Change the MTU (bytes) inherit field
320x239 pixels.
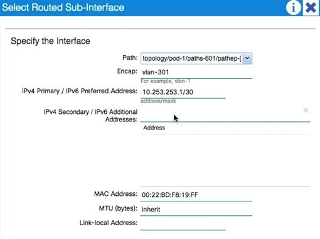tap(196, 210)
